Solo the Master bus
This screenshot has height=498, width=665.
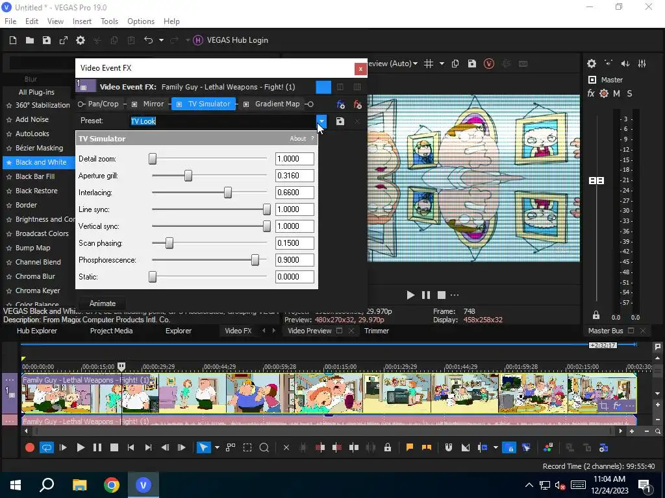(x=629, y=93)
